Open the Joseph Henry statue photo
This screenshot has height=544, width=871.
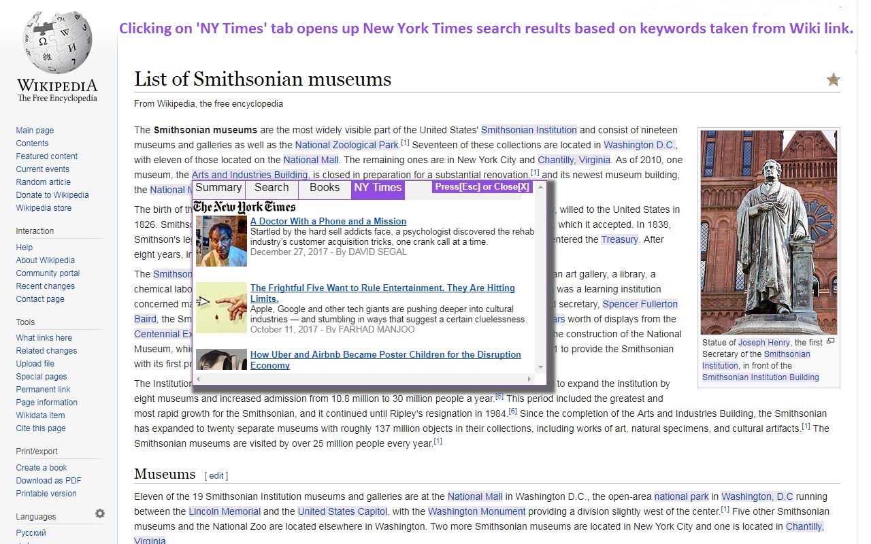pyautogui.click(x=769, y=232)
